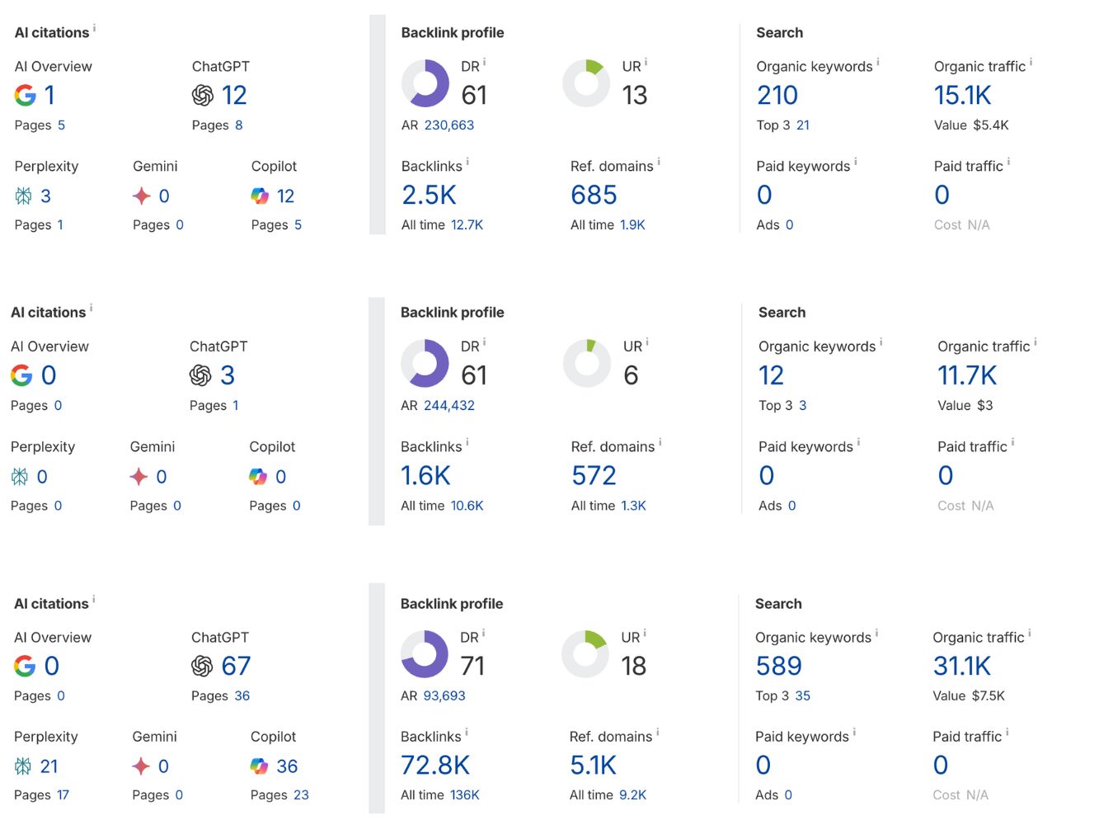Open the 72.8K backlinks link
The image size is (1113, 825).
435,766
